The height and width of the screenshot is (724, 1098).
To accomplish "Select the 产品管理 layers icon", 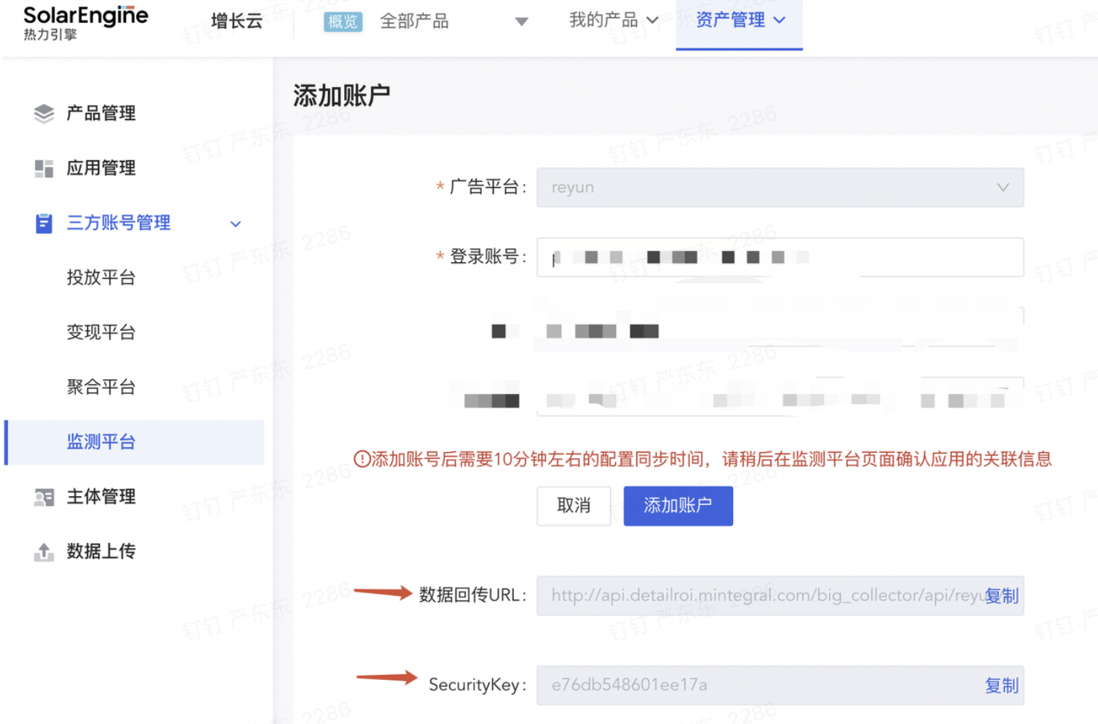I will point(43,113).
